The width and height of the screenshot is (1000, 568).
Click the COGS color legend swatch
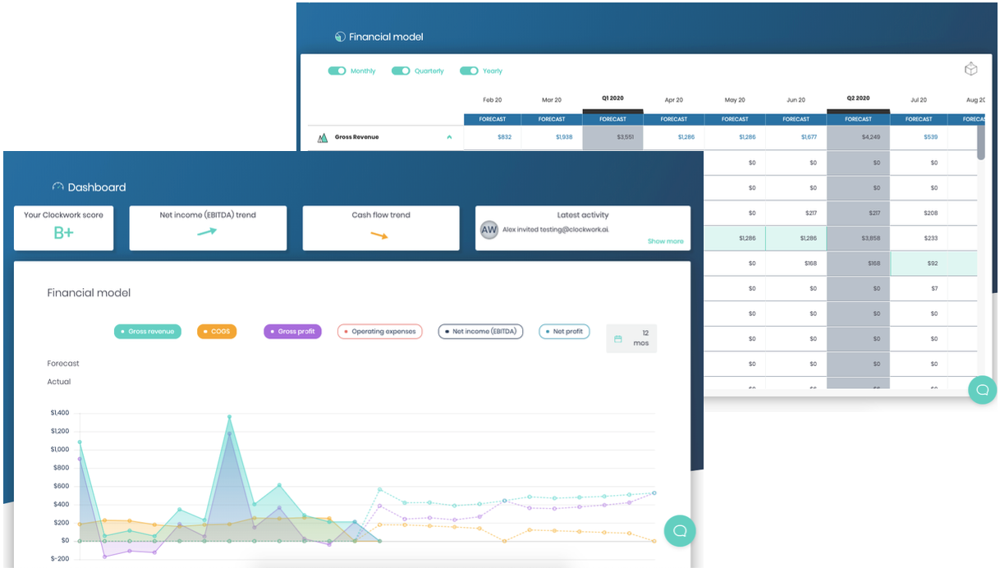204,331
